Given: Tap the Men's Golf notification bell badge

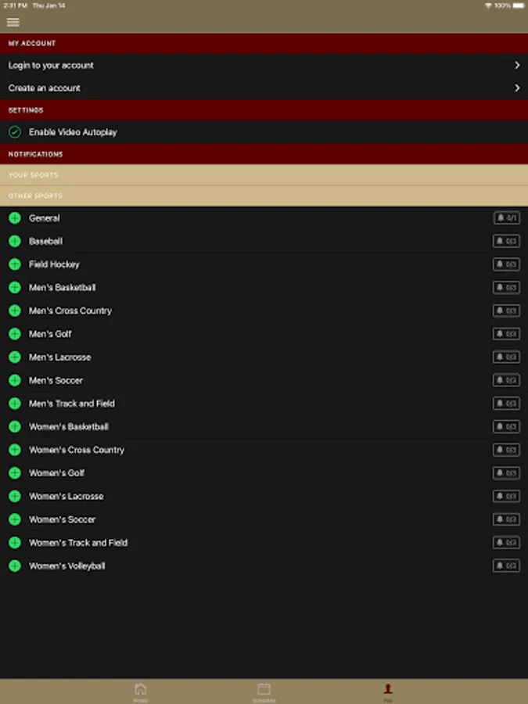Looking at the screenshot, I should (x=506, y=333).
